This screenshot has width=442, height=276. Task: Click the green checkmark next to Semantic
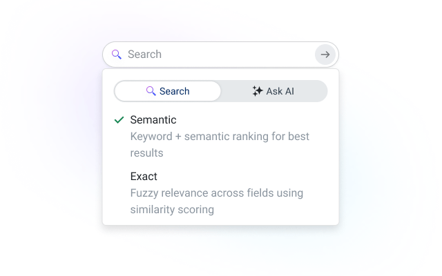[x=119, y=120]
